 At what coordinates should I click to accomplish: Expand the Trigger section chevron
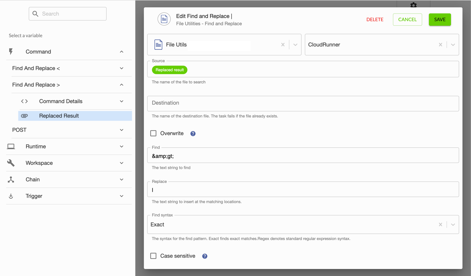[x=121, y=196]
